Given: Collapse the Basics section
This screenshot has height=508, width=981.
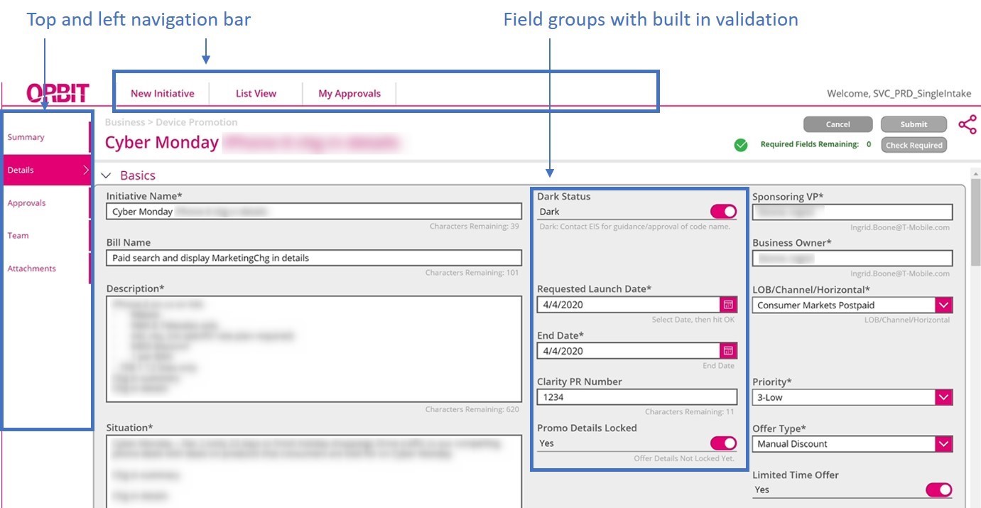Looking at the screenshot, I should tap(107, 175).
